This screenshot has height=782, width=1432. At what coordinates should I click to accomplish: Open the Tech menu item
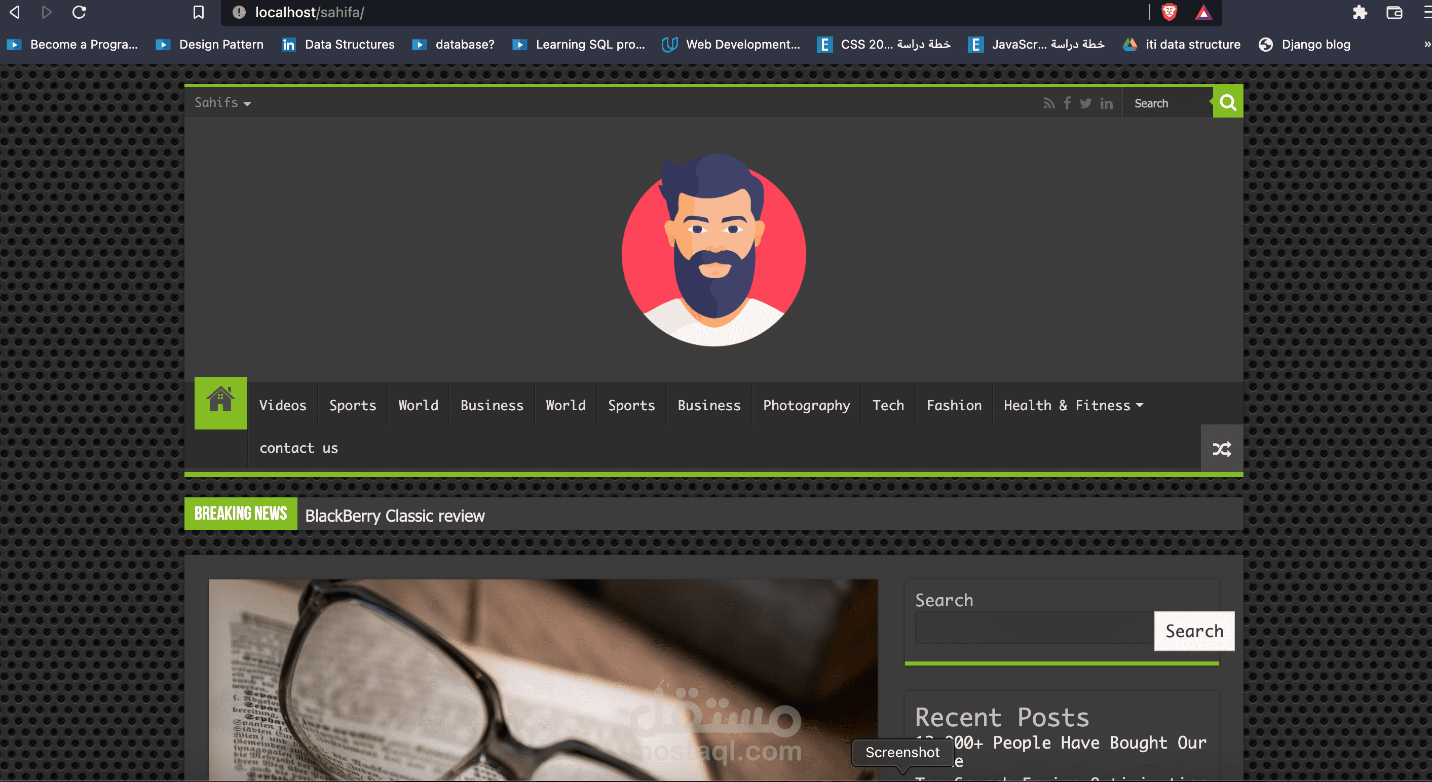click(x=888, y=405)
